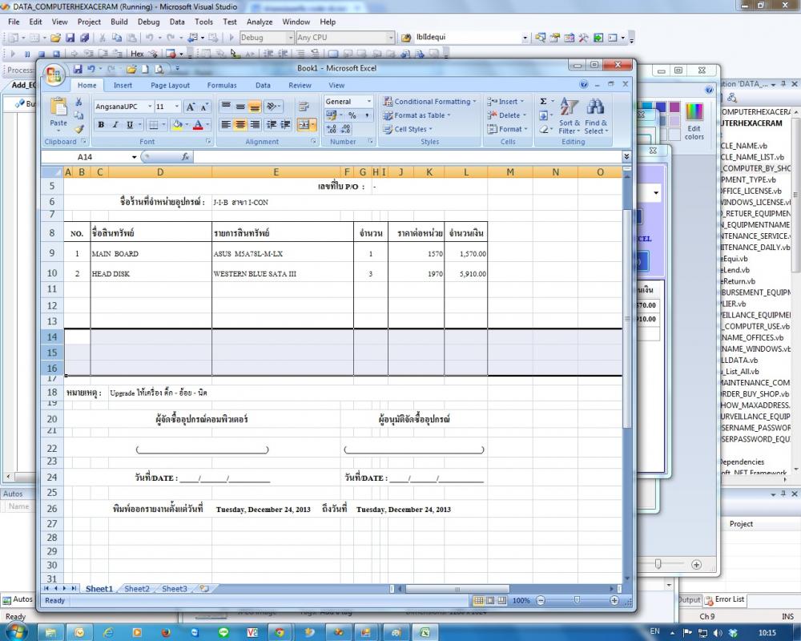Click Edit colors in the background window
The height and width of the screenshot is (641, 801).
694,132
